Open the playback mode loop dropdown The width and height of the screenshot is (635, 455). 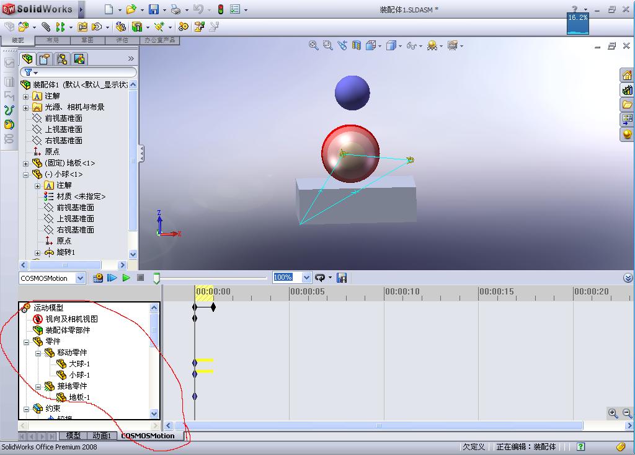point(330,278)
